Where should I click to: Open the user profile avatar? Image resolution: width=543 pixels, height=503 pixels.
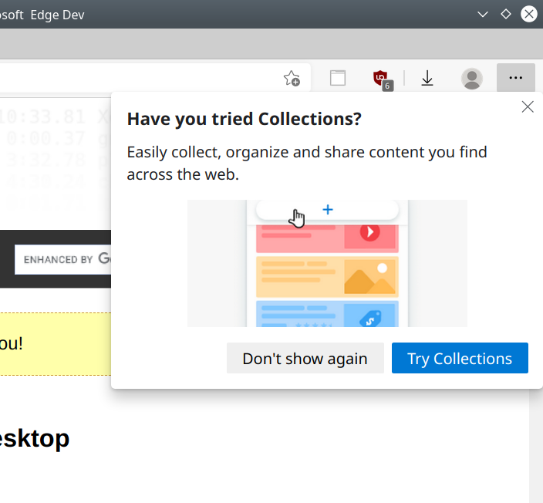(472, 79)
